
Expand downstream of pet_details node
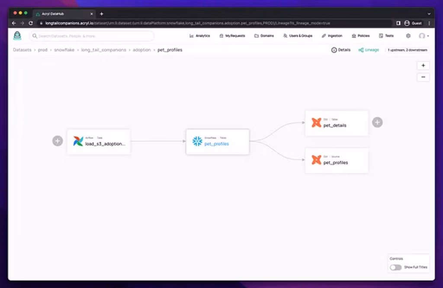tap(377, 122)
